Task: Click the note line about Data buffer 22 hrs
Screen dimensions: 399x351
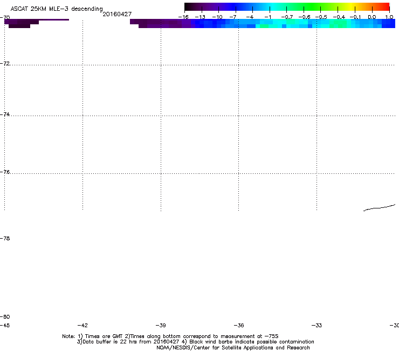Action: [195, 342]
